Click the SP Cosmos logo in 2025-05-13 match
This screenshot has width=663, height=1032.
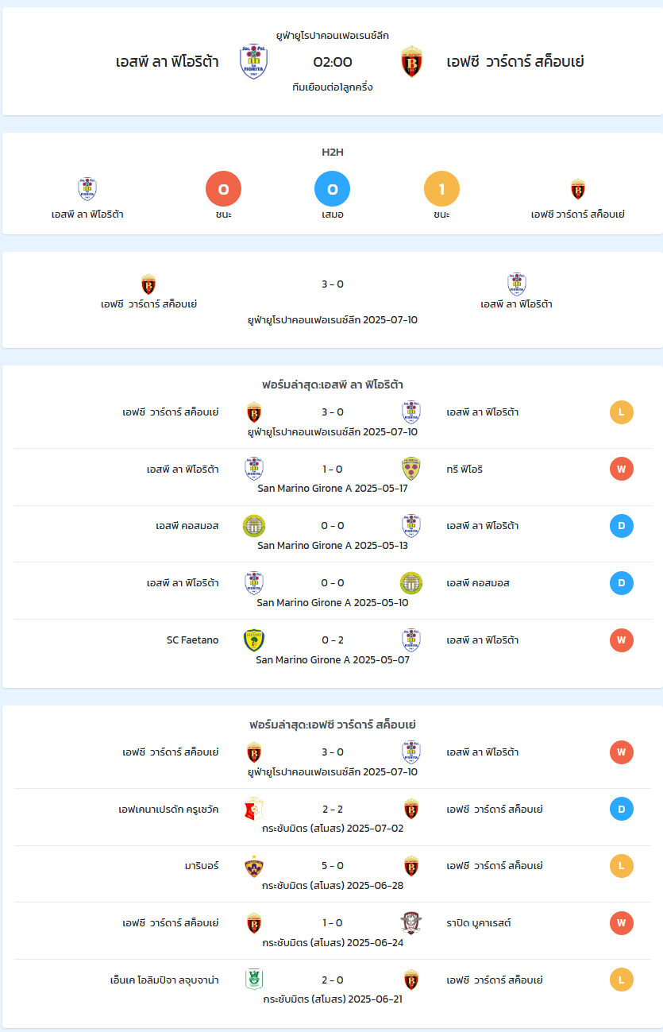254,526
